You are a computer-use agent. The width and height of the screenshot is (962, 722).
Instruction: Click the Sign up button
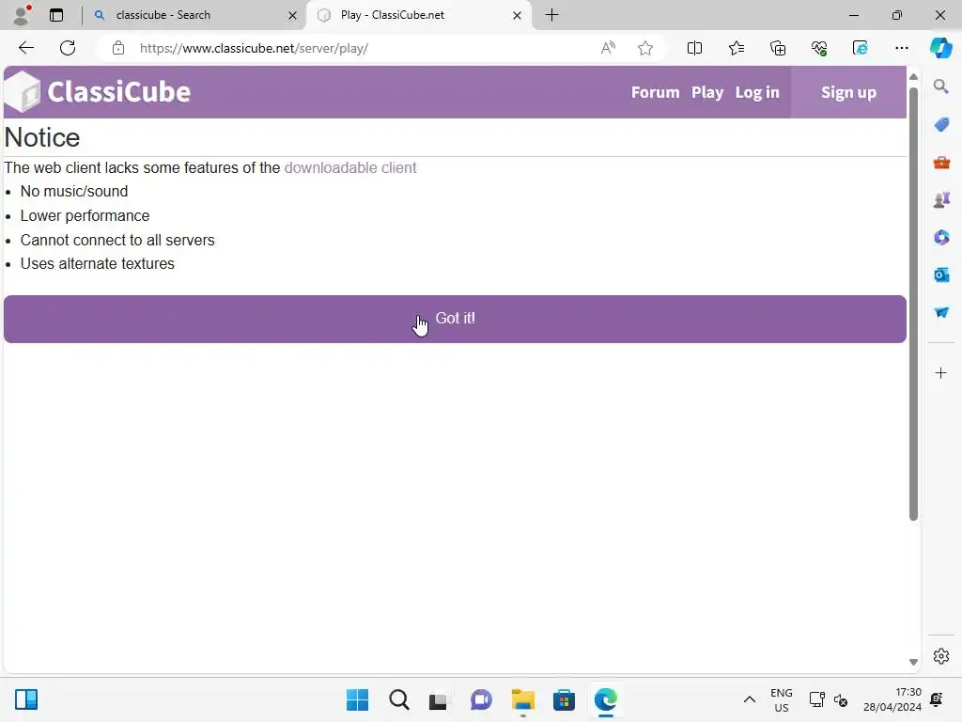848,92
